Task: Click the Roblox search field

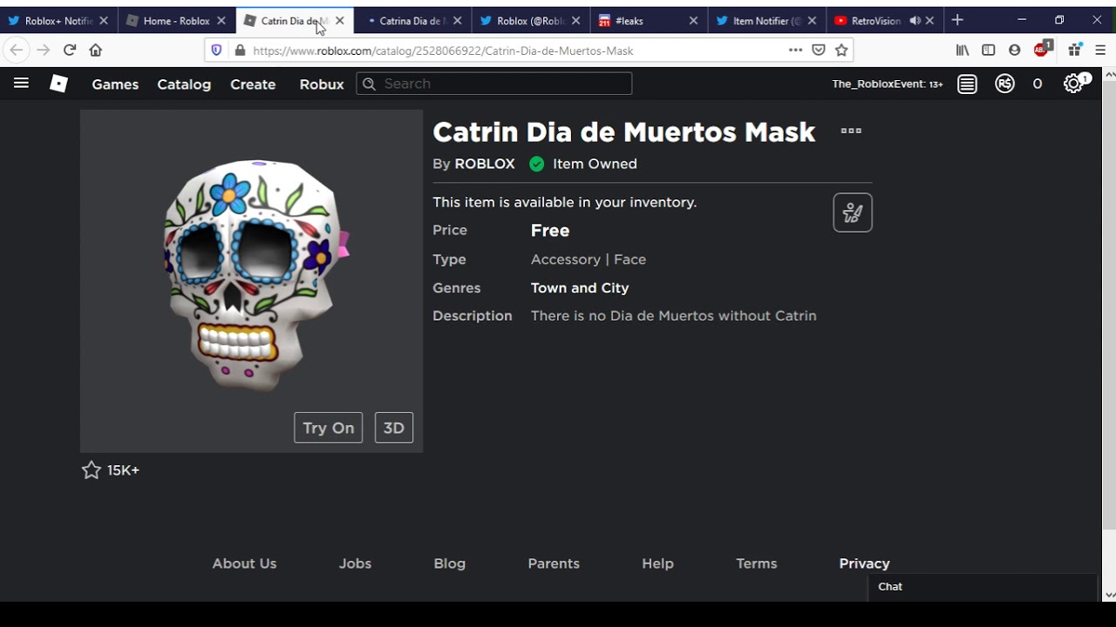Action: (x=494, y=84)
